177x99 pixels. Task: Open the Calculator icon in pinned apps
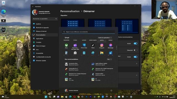66,53
